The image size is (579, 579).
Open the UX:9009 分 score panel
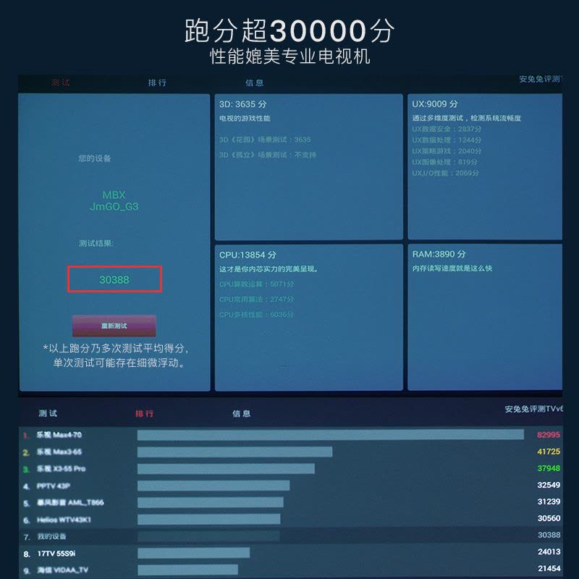point(485,166)
